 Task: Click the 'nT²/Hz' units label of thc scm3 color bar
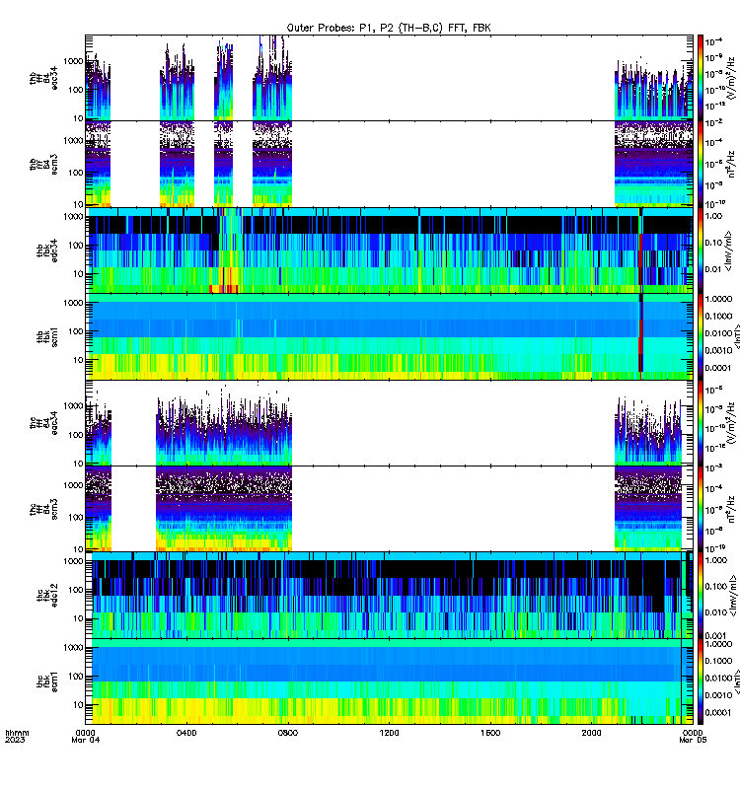(x=733, y=509)
